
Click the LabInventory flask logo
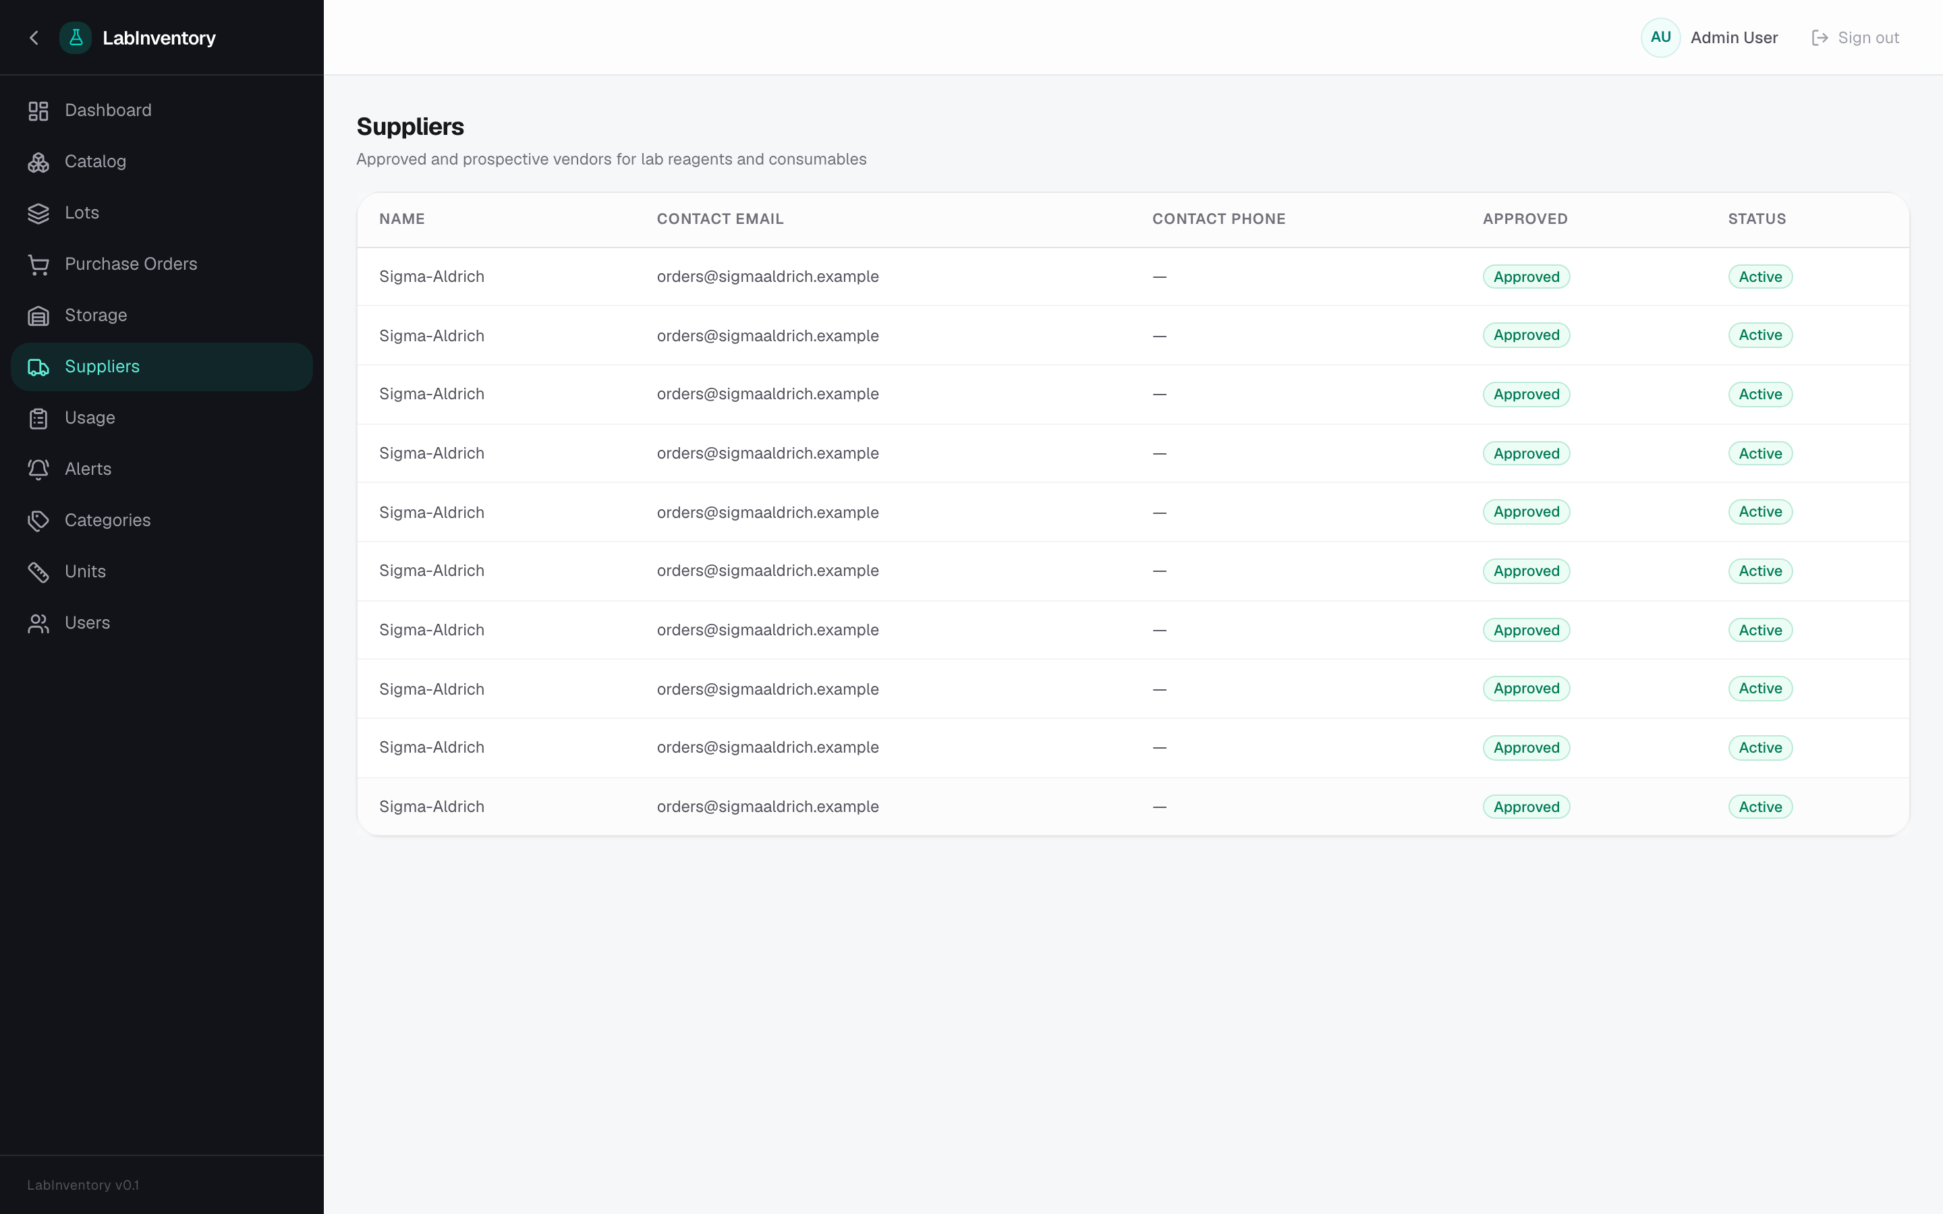click(x=76, y=38)
